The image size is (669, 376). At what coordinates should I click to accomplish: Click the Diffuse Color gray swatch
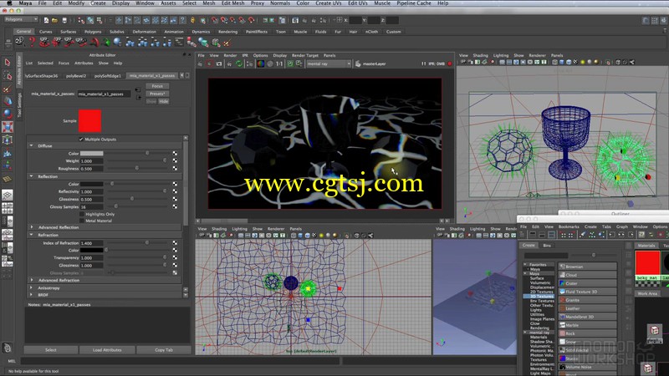(x=92, y=153)
